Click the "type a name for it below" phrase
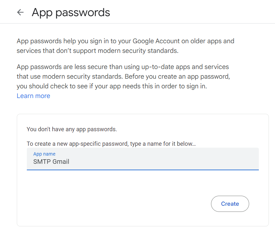This screenshot has width=275, height=227. tap(163, 144)
